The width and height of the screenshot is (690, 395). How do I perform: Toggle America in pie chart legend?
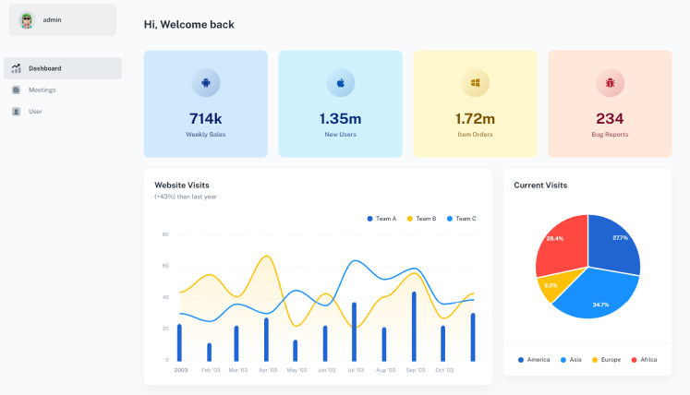[534, 360]
